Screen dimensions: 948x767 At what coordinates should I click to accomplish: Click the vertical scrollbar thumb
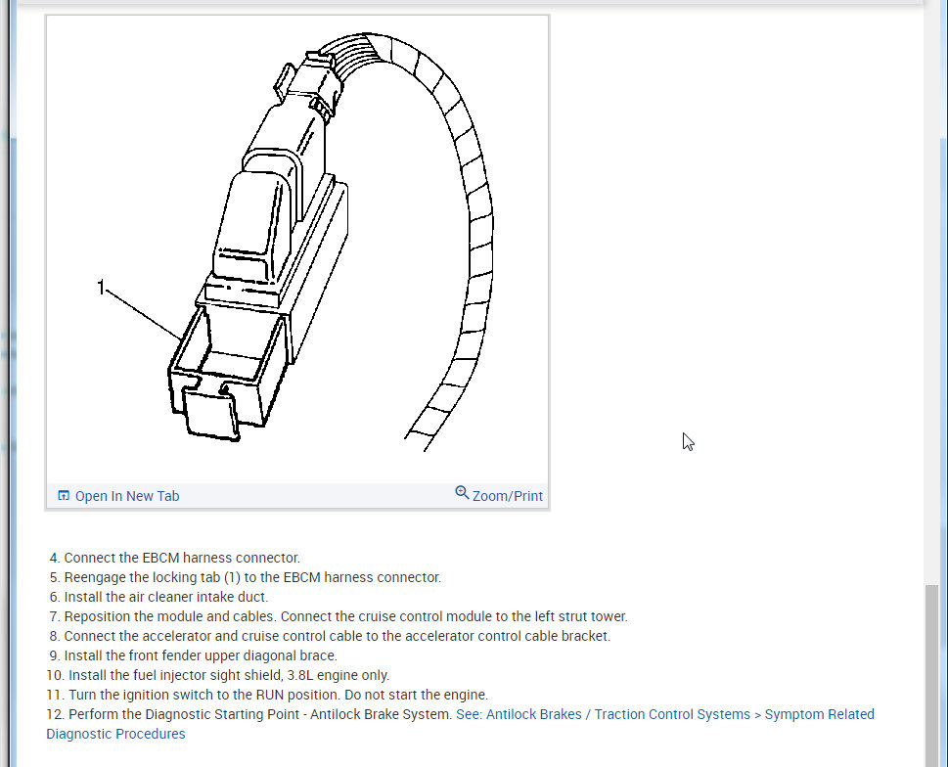[931, 676]
